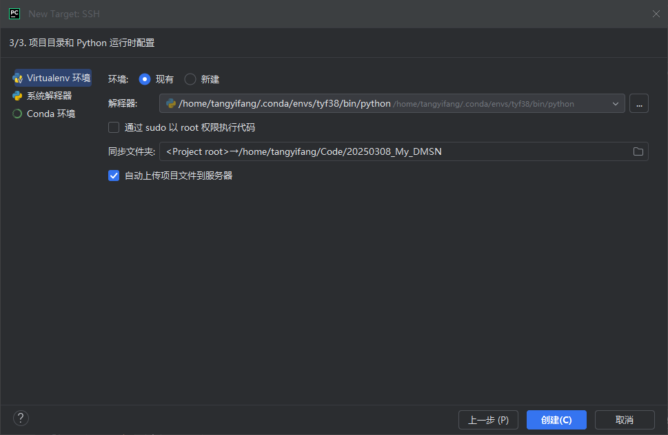Select 系统解释器 in the sidebar

43,96
